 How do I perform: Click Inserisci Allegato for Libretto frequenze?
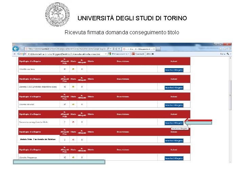coord(174,158)
